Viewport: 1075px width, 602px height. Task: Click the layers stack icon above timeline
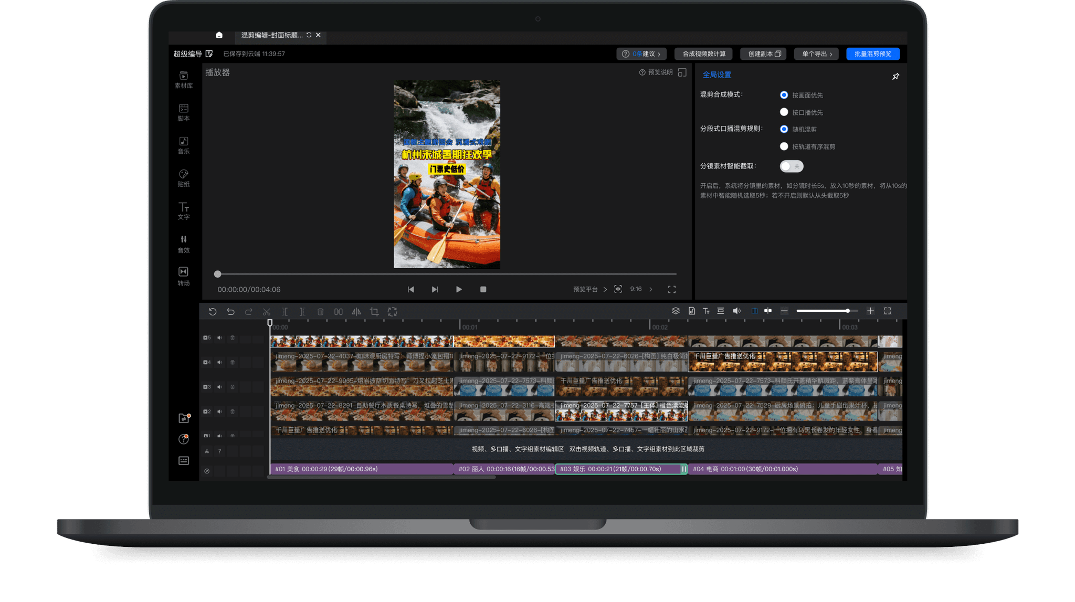[x=676, y=311]
